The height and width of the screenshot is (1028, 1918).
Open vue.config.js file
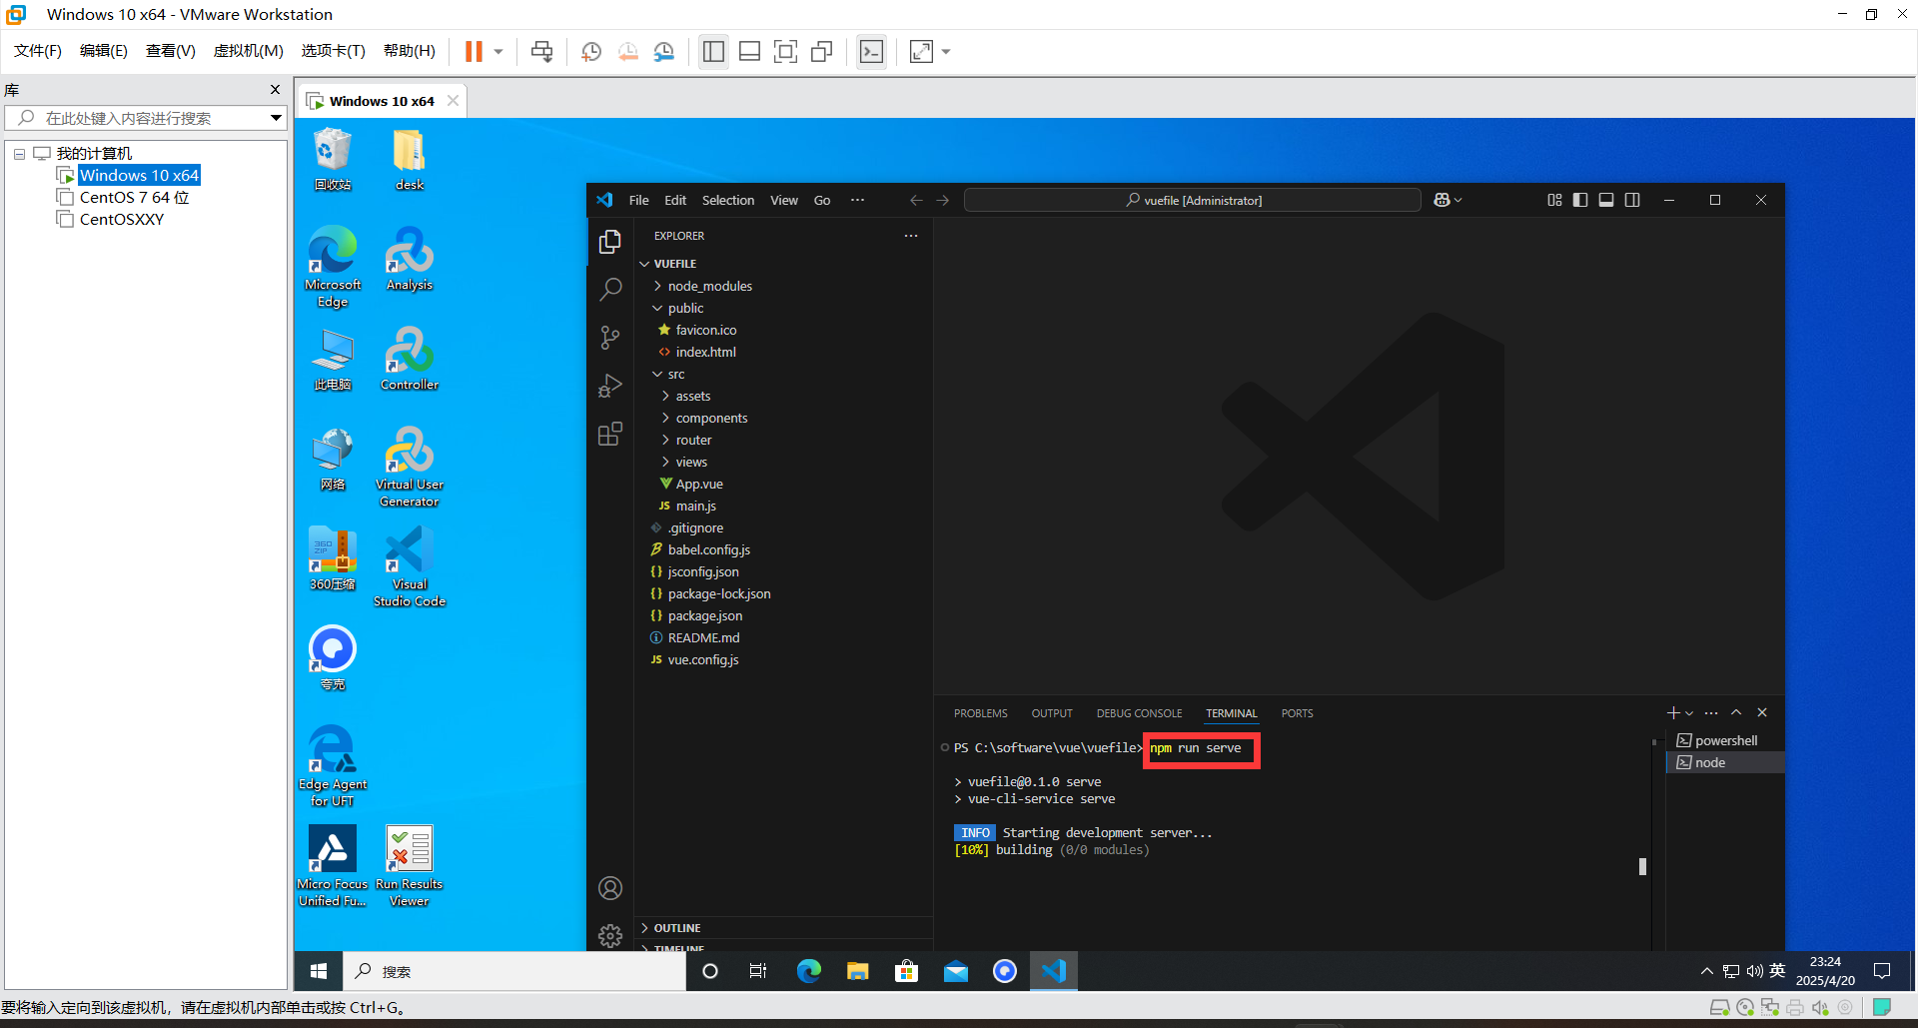pyautogui.click(x=783, y=659)
